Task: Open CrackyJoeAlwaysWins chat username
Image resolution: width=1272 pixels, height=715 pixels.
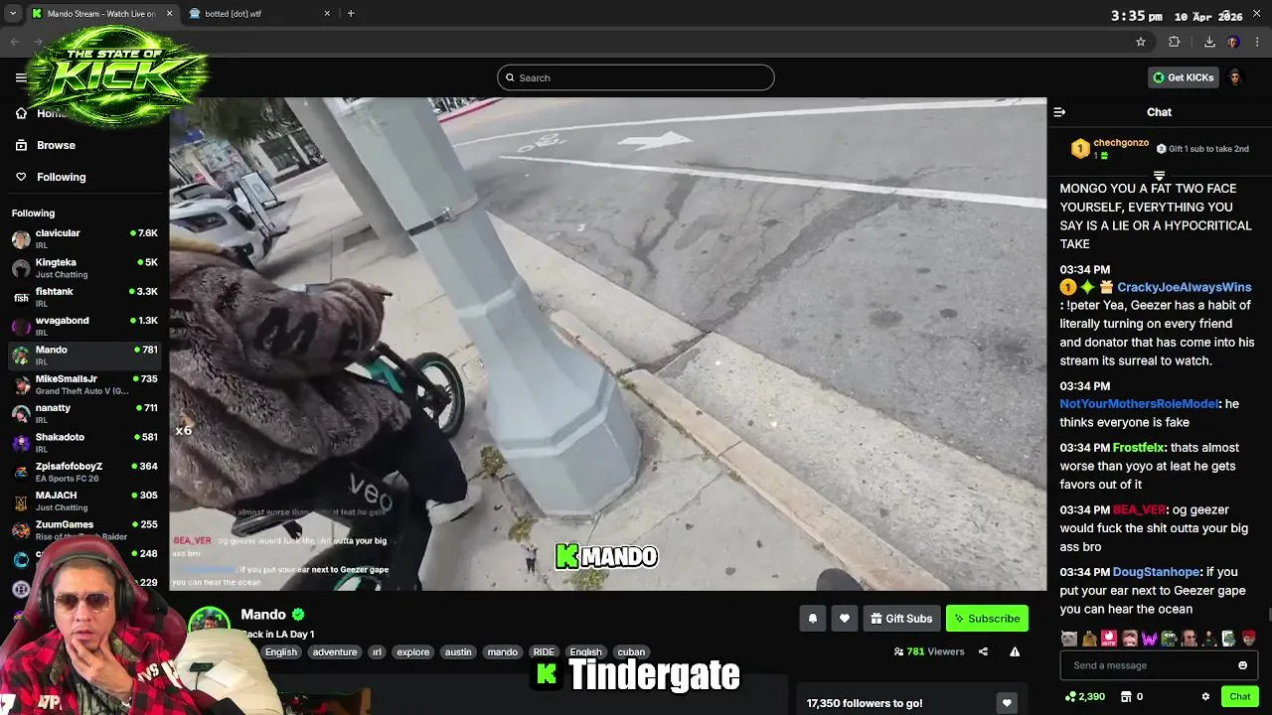Action: [x=1185, y=287]
